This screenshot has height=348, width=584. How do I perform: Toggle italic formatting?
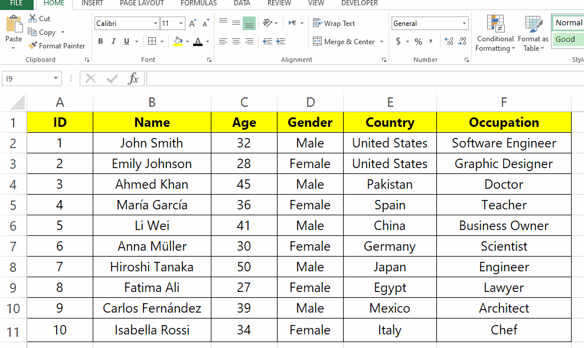point(113,42)
